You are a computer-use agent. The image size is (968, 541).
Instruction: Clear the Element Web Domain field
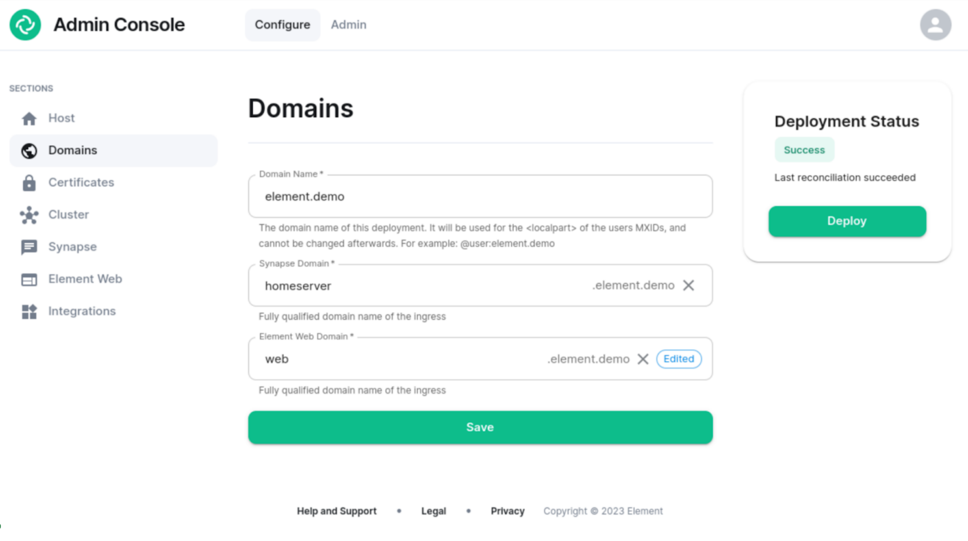pyautogui.click(x=643, y=359)
